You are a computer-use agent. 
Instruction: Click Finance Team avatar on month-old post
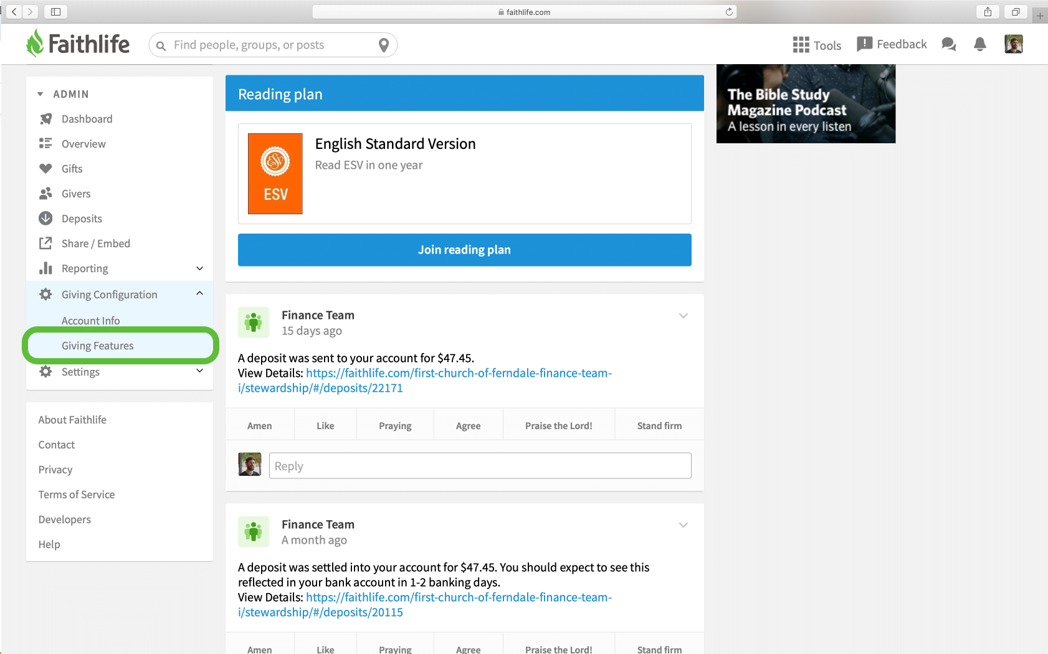click(254, 531)
